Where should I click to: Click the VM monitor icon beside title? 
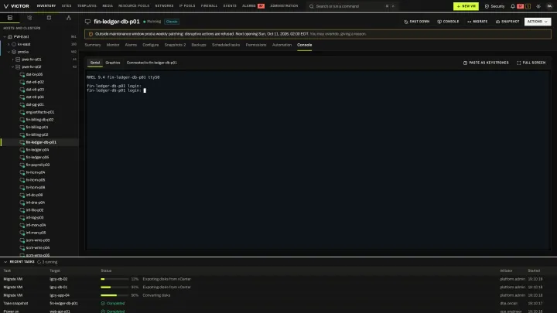87,22
